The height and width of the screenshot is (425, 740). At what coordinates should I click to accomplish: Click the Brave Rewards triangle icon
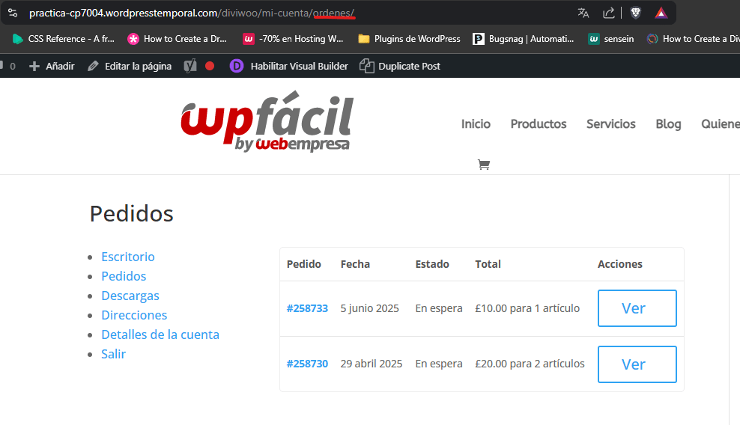point(661,13)
